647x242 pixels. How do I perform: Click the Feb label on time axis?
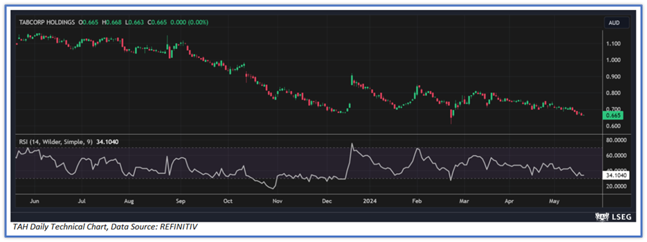(x=417, y=201)
